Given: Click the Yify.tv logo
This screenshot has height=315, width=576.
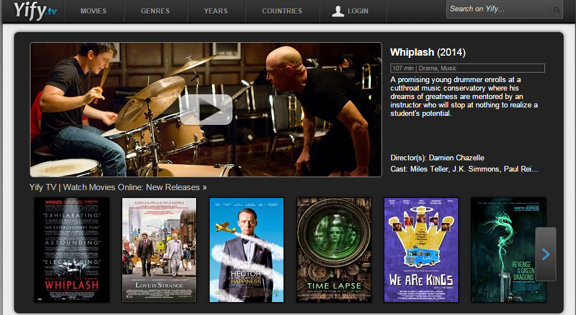Looking at the screenshot, I should pos(36,11).
